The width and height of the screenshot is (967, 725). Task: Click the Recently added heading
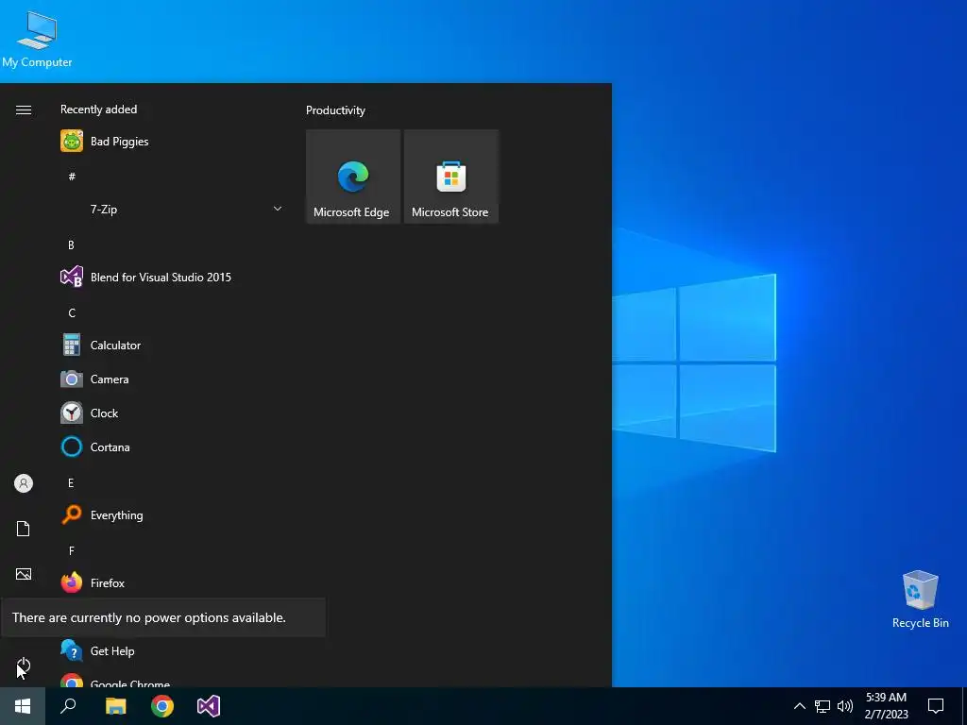click(98, 110)
